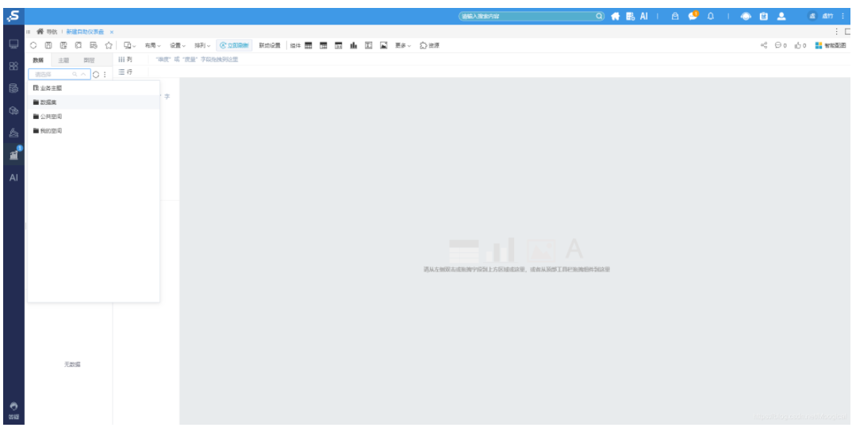Screen dimensions: 856x439
Task: Collapse the data source select arrow
Action: click(83, 75)
